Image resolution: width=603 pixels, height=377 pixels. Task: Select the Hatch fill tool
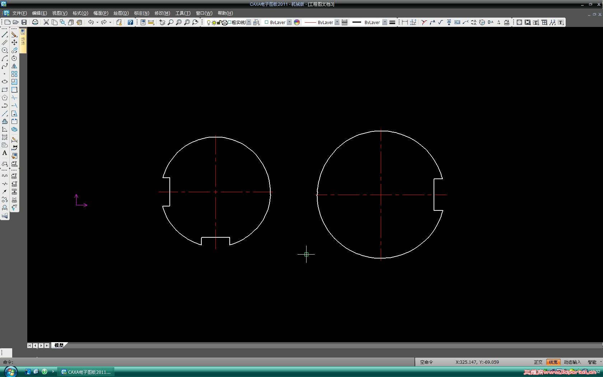click(x=5, y=137)
